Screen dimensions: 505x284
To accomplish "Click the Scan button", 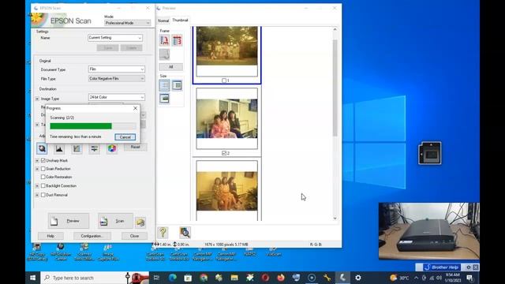I will (115, 221).
